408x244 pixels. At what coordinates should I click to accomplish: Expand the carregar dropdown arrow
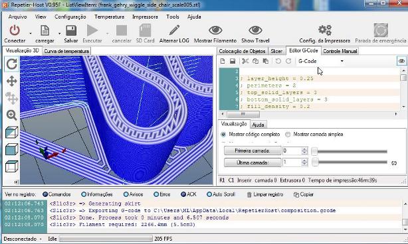59,34
